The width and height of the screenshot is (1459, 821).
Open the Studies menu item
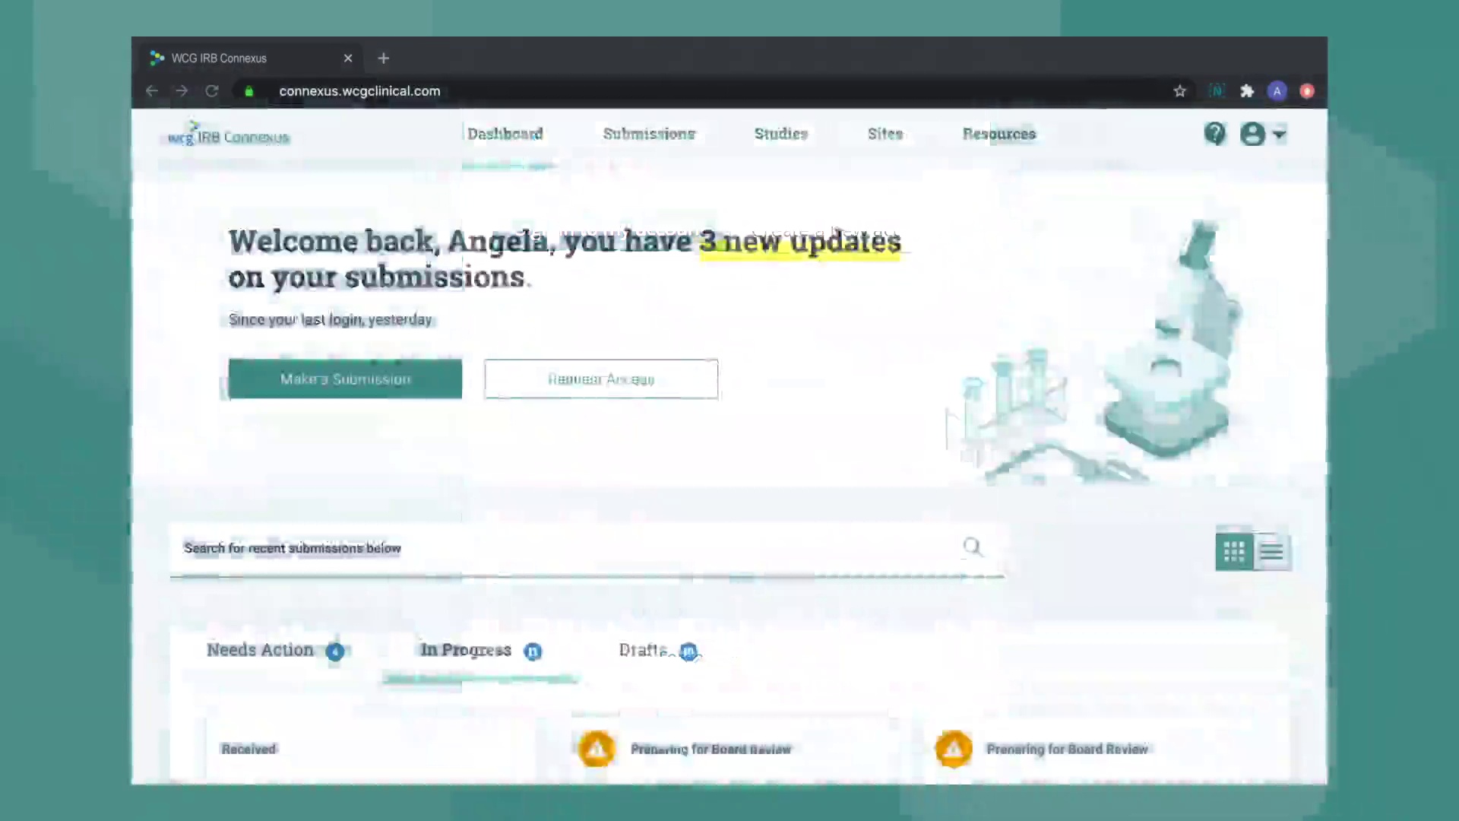point(781,134)
